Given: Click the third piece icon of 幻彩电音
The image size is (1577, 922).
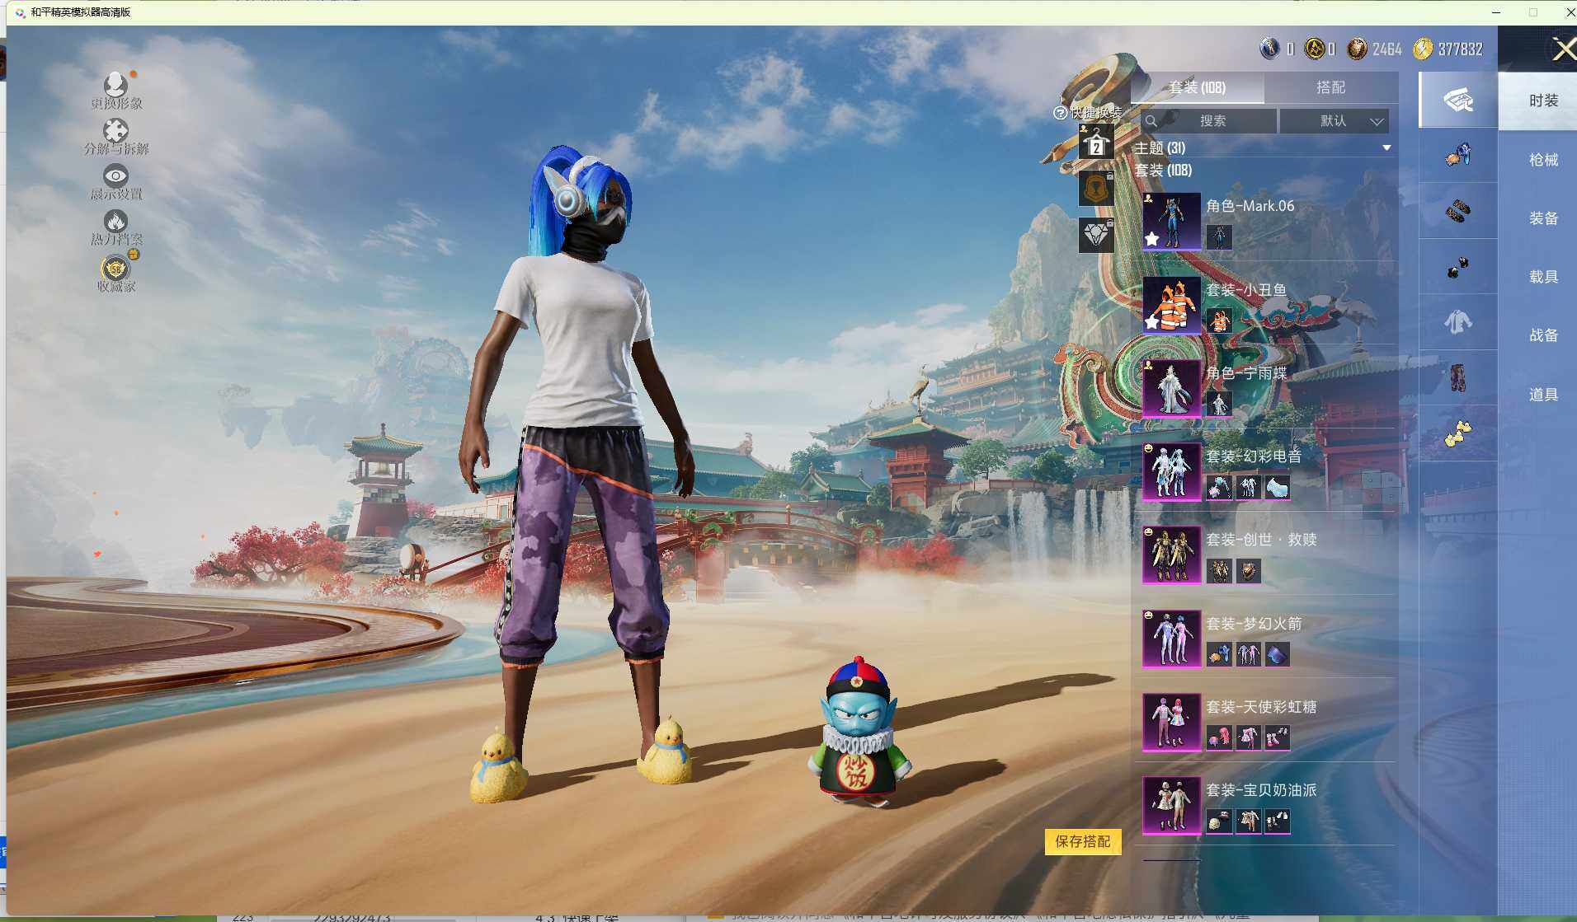Looking at the screenshot, I should point(1277,488).
